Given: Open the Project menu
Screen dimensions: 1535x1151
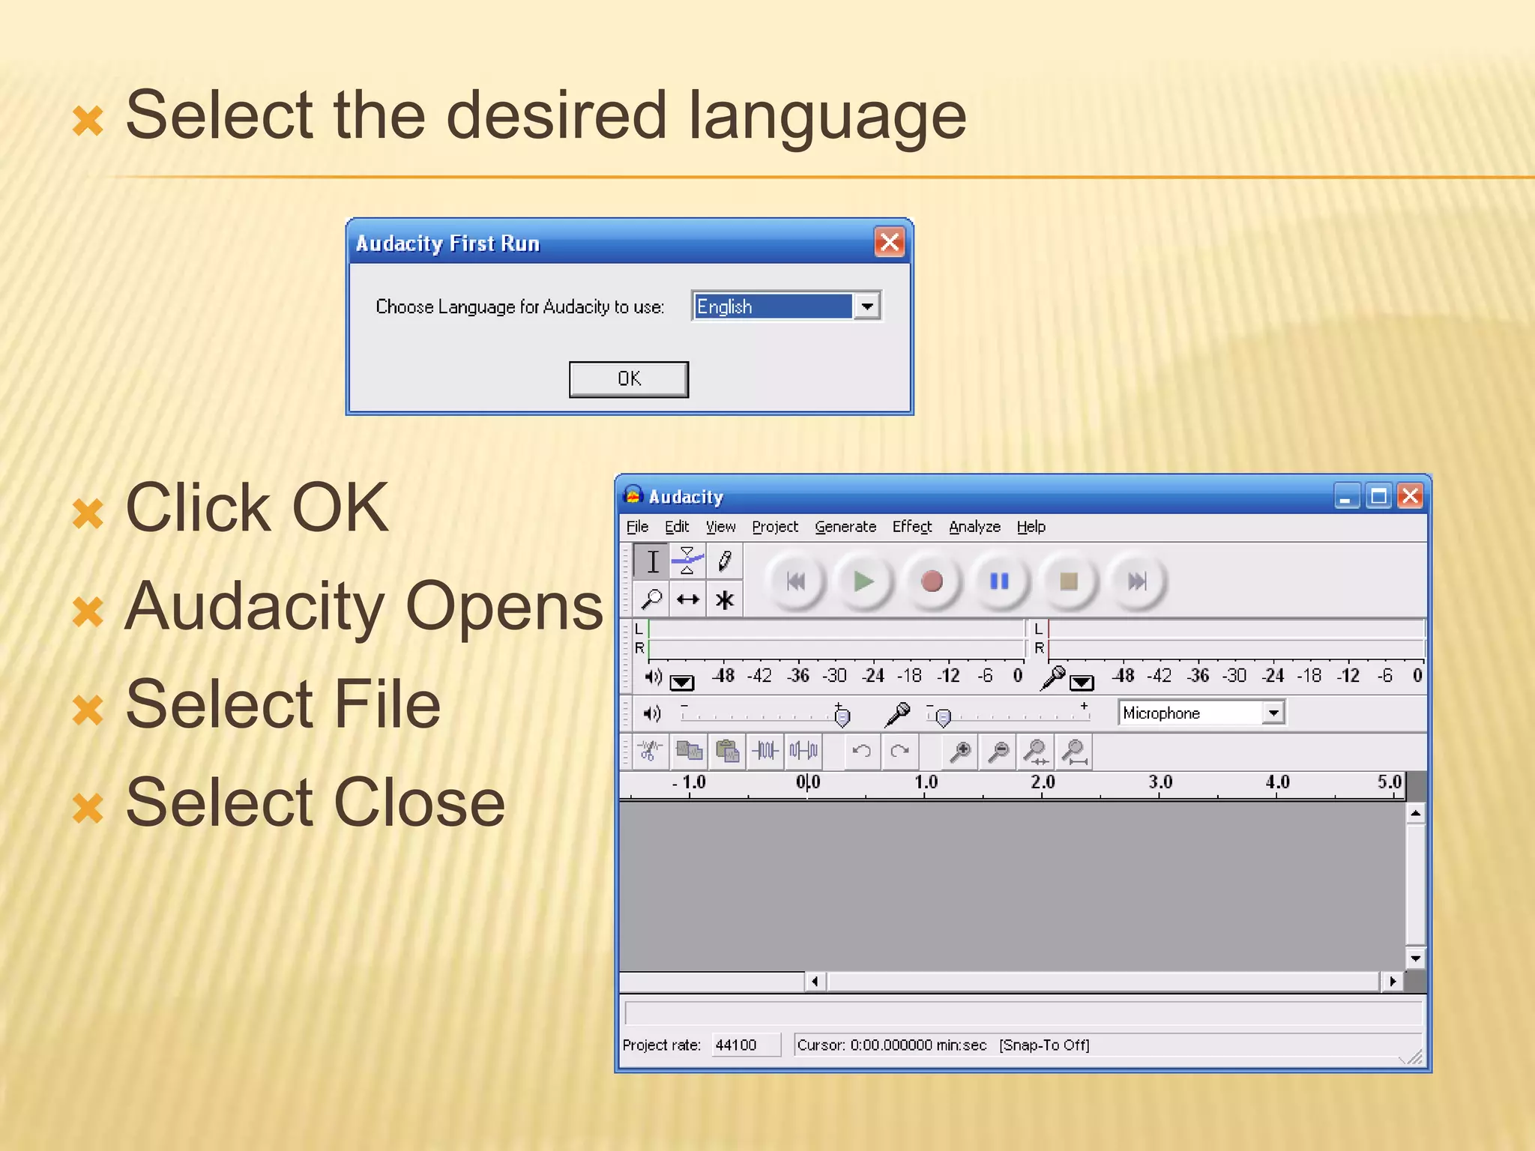Looking at the screenshot, I should (x=775, y=527).
